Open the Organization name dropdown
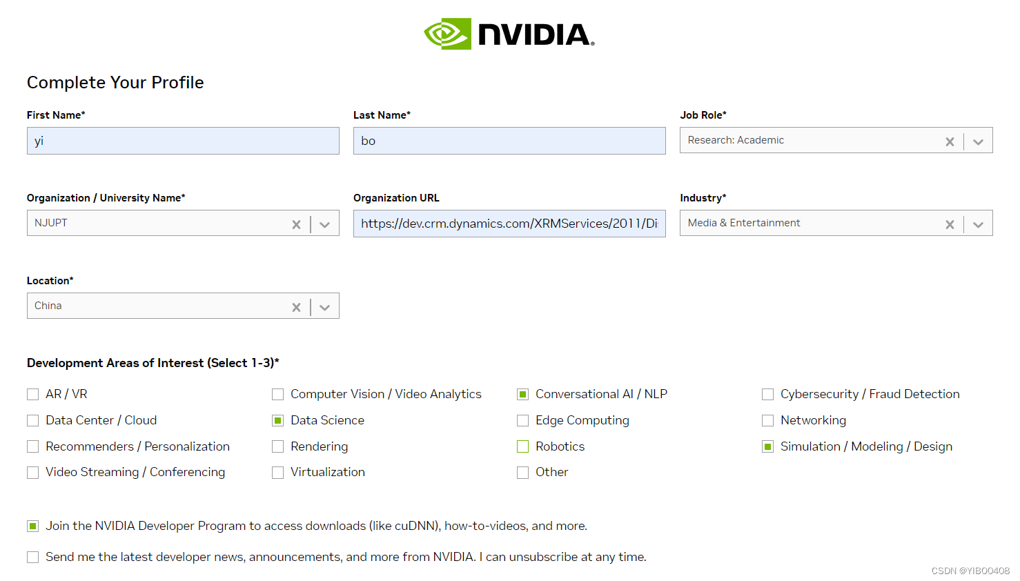1020x581 pixels. click(x=324, y=224)
